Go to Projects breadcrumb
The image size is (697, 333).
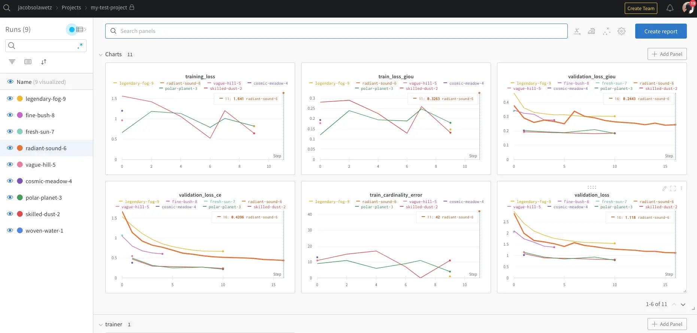[71, 7]
